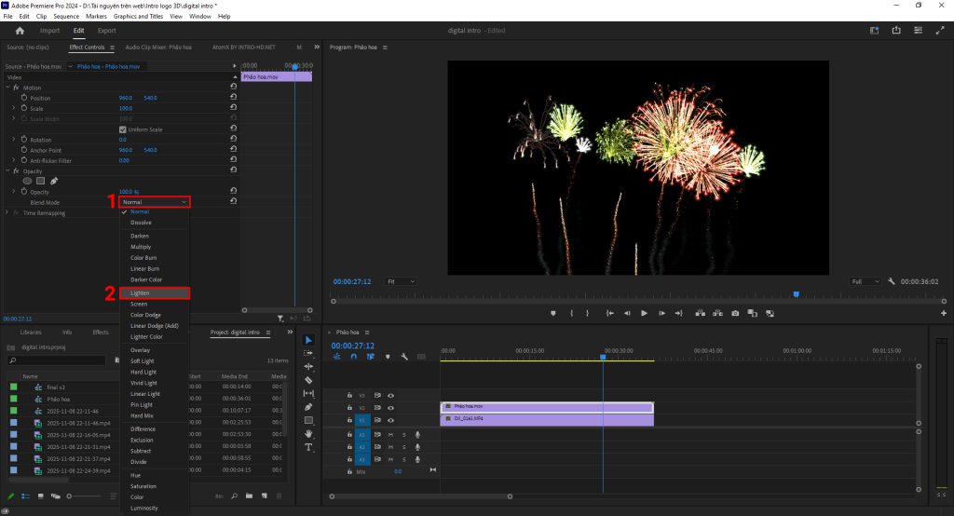Viewport: 954px width, 516px height.
Task: Toggle the Uniform Scale checkbox
Action: (x=123, y=129)
